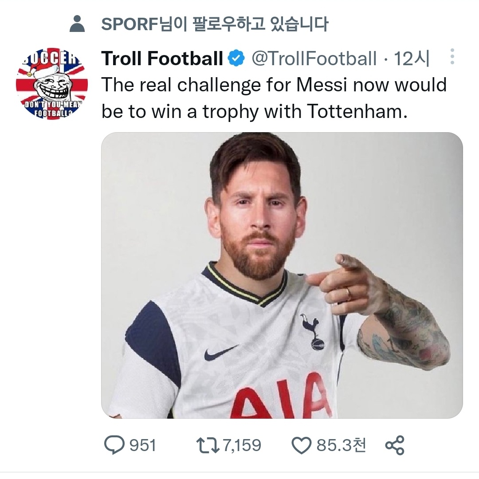Click the Nike swoosh on the shirt
The image size is (479, 479).
click(221, 353)
